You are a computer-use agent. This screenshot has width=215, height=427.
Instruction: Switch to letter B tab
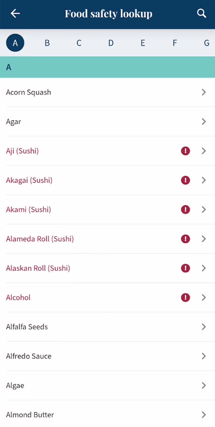(x=47, y=43)
